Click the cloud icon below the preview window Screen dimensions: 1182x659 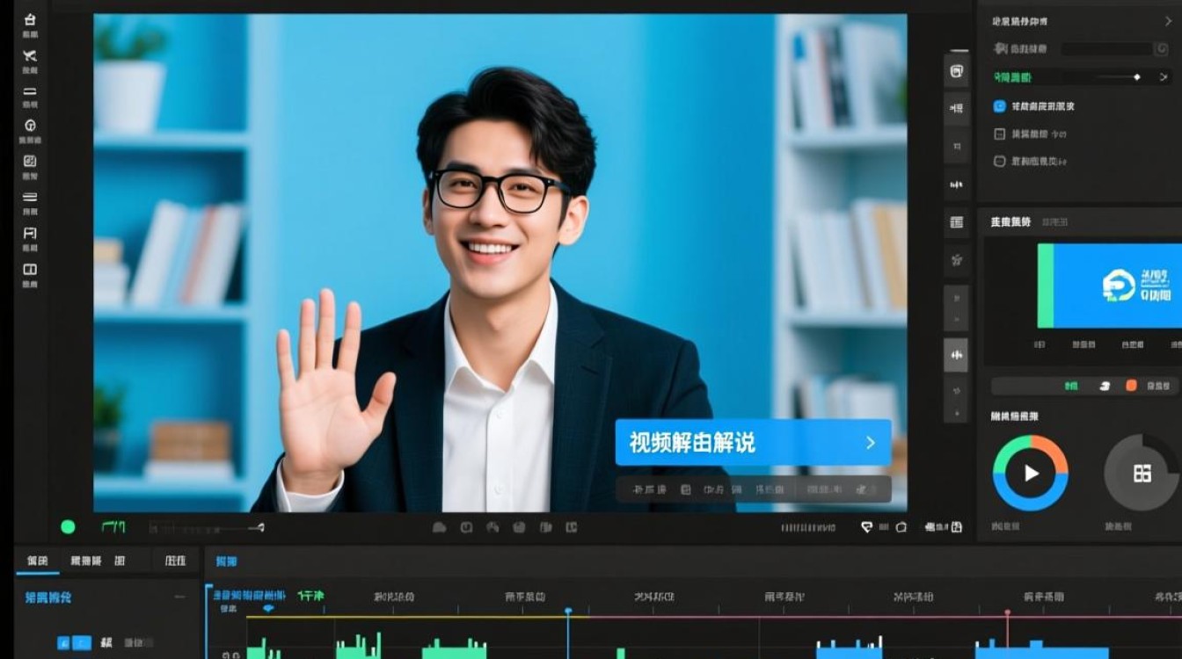tap(440, 527)
